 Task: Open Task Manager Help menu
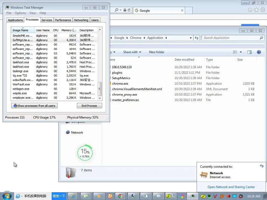click(x=43, y=13)
